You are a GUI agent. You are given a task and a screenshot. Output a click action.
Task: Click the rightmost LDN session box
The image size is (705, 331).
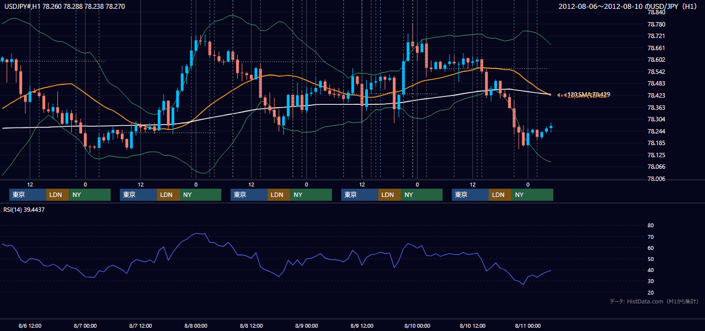(500, 195)
